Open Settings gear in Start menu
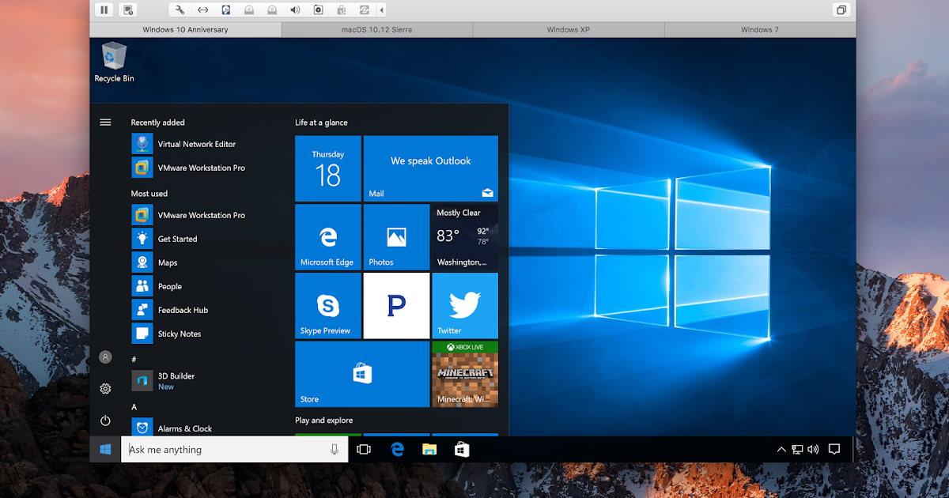The image size is (949, 498). 105,389
